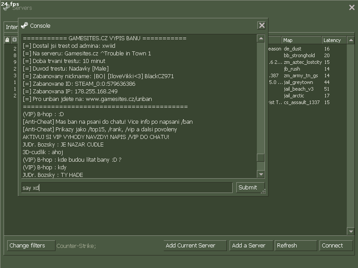Viewport: 358px width, 268px height.
Task: Sort servers by password lock icon column
Action: click(7, 40)
